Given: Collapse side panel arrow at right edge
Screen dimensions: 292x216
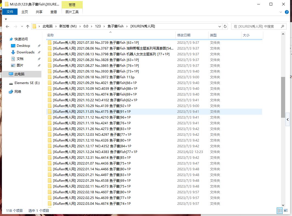Looking at the screenshot, I should click(x=288, y=120).
